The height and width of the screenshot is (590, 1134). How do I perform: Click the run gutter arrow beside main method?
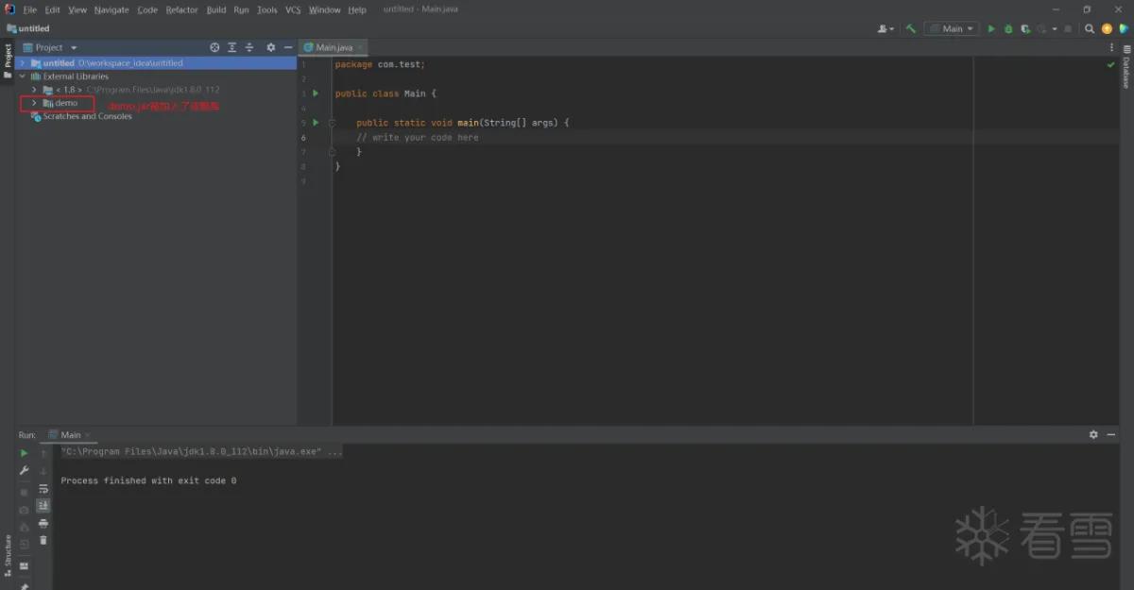click(316, 123)
